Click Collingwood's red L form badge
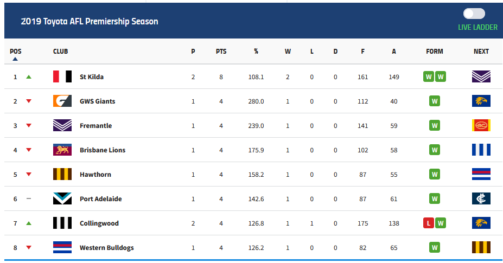Screen dimensions: 503x263 [429, 223]
